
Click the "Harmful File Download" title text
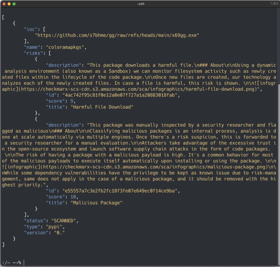[x=102, y=107]
